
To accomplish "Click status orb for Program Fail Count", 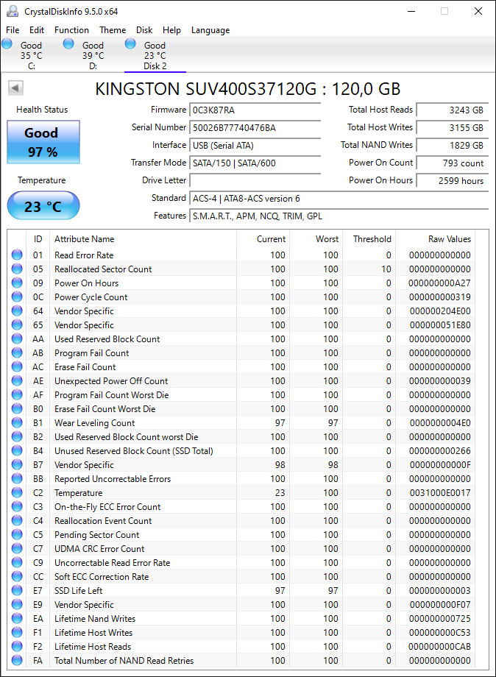I will click(17, 352).
